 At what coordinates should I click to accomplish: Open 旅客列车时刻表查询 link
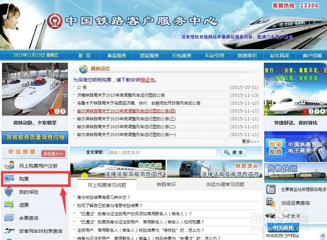click(x=41, y=231)
